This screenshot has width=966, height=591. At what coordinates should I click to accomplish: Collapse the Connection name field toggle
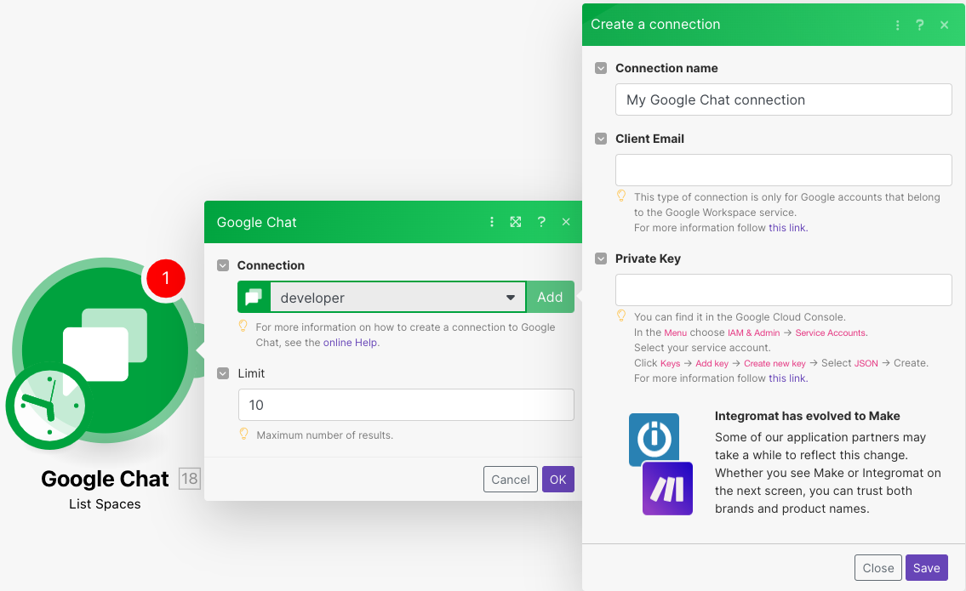601,68
